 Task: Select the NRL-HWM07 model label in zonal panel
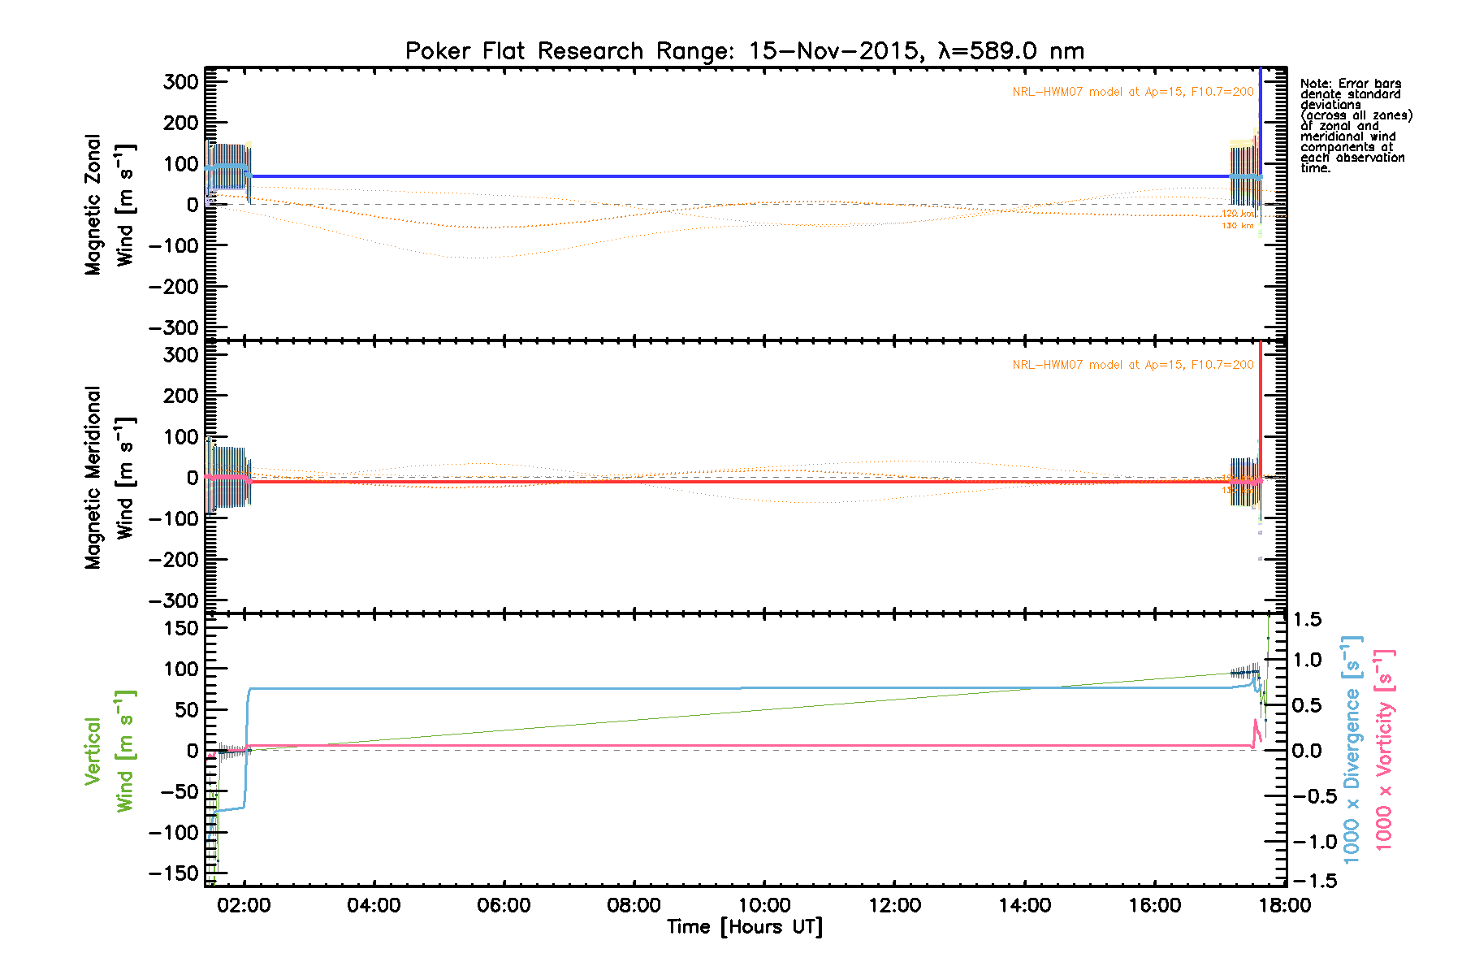[x=1132, y=92]
